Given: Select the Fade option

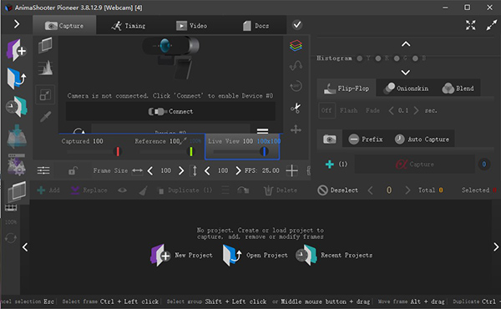Looking at the screenshot, I should pyautogui.click(x=373, y=110).
